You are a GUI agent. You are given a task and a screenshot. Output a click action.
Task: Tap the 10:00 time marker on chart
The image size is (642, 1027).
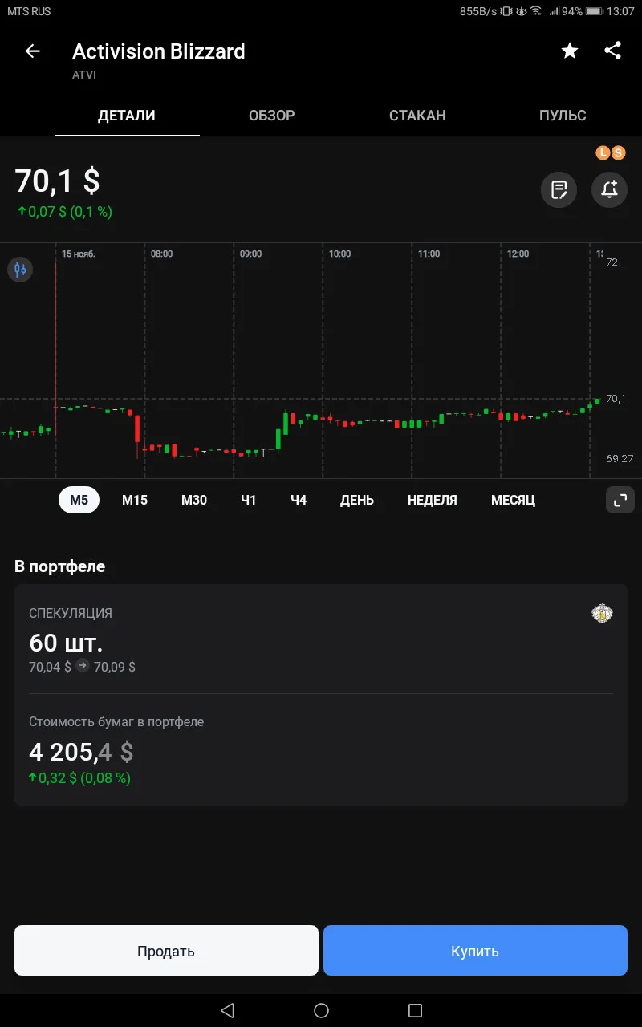click(x=339, y=254)
